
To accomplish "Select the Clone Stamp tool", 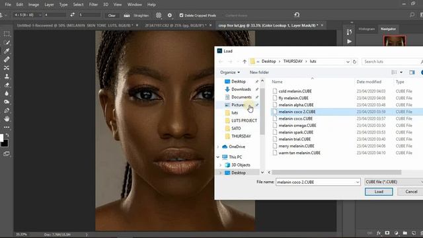I will [x=7, y=77].
